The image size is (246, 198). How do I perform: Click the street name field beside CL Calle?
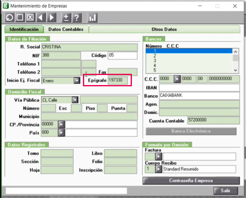pos(109,100)
